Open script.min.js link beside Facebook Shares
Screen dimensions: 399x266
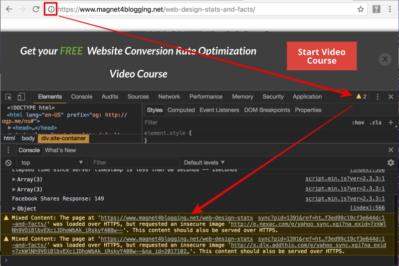[345, 199]
